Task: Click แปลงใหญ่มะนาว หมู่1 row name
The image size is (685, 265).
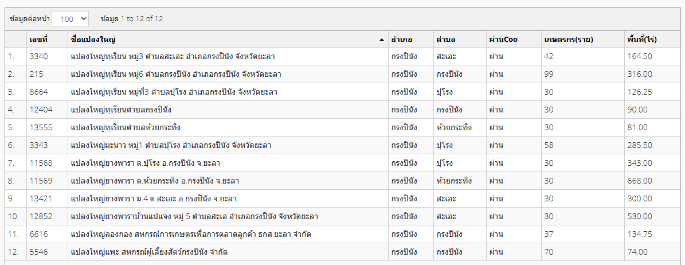Action: pyautogui.click(x=170, y=145)
